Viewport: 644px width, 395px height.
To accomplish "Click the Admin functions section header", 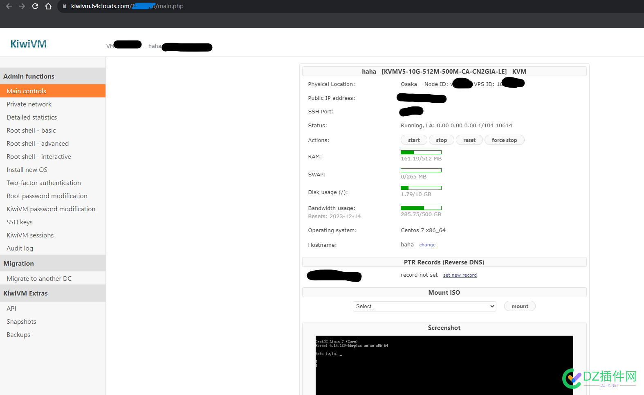I will 53,76.
